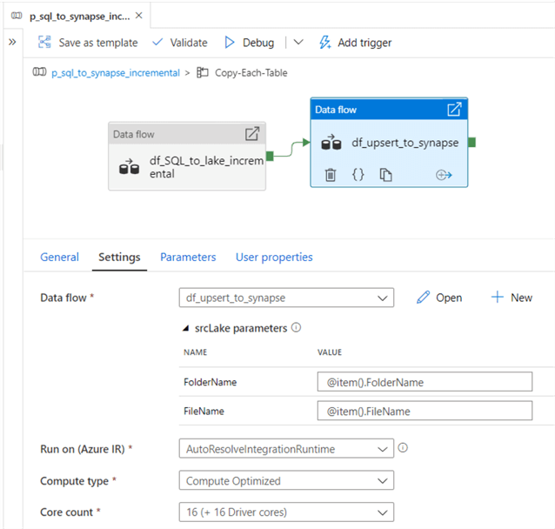Select the df_upsert_to_synapse activity name
This screenshot has width=555, height=529.
point(405,143)
